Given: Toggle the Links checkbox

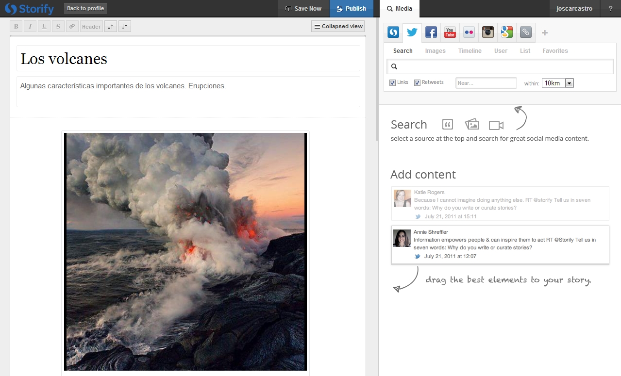Looking at the screenshot, I should [393, 83].
